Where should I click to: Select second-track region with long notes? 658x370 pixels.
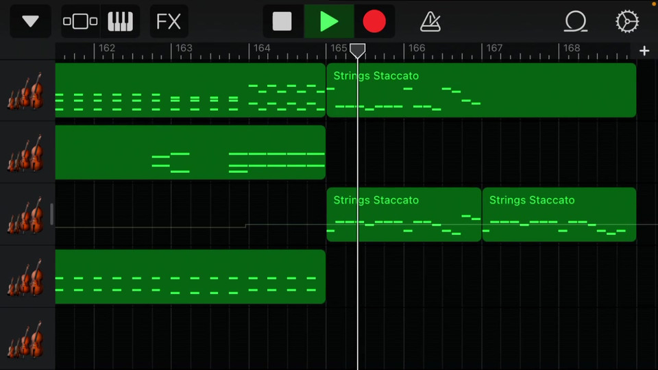(191, 152)
